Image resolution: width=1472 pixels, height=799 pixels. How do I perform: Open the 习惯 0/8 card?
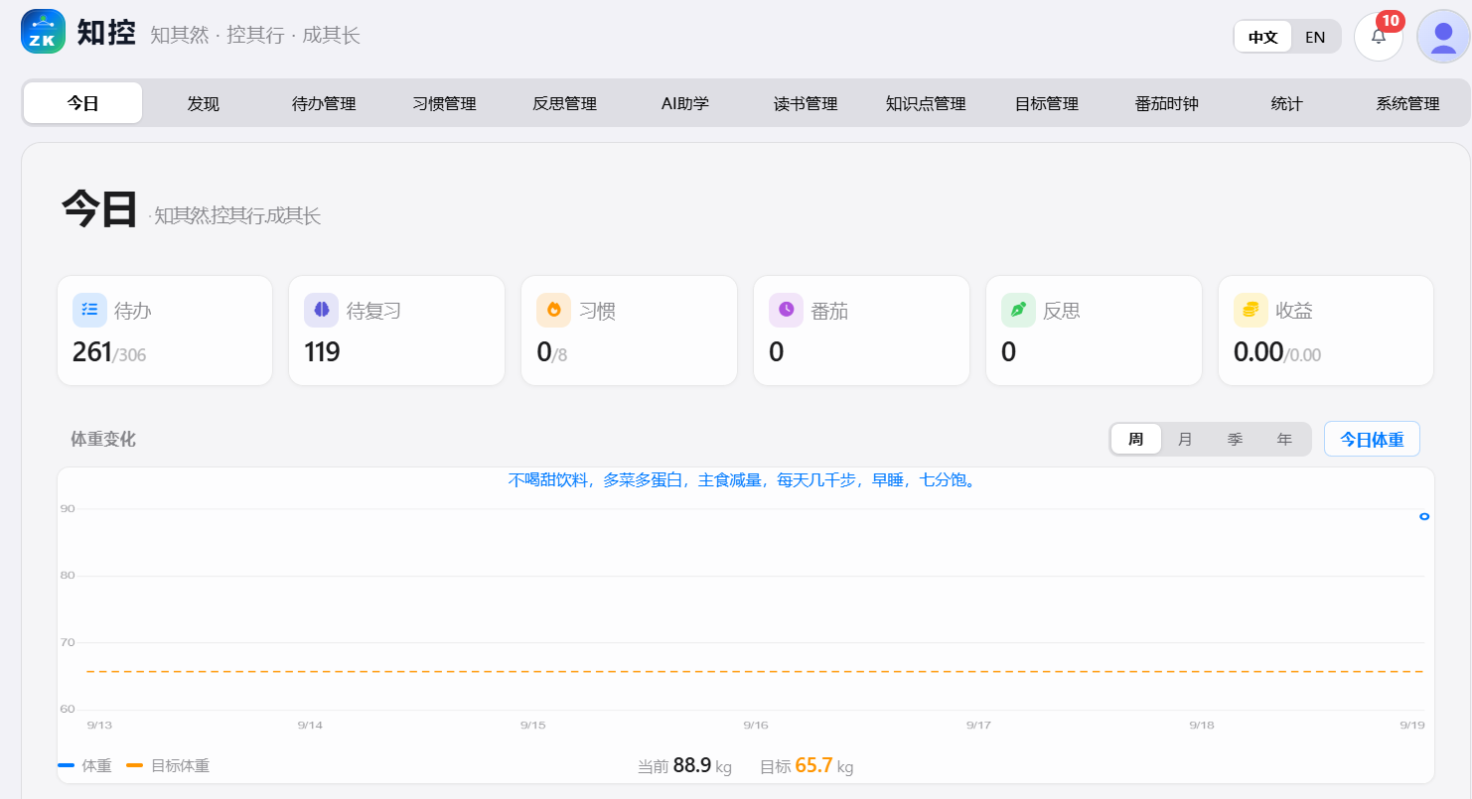pos(630,331)
